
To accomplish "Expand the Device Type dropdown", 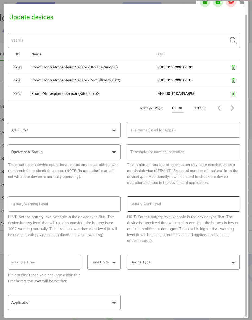I will coord(233,262).
